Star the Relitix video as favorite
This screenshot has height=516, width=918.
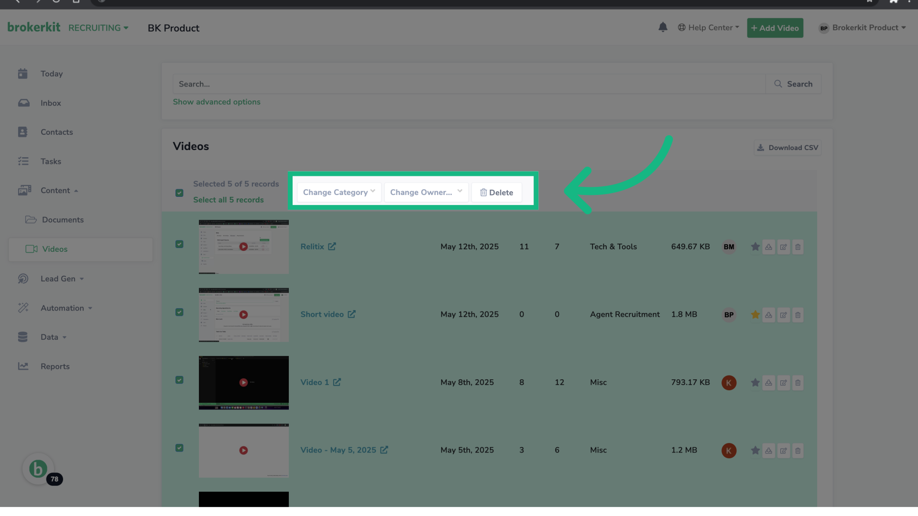(x=755, y=247)
